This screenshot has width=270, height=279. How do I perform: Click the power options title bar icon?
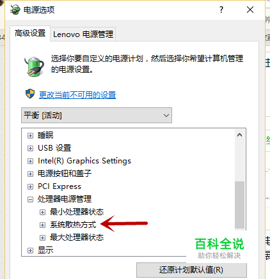tap(15, 10)
